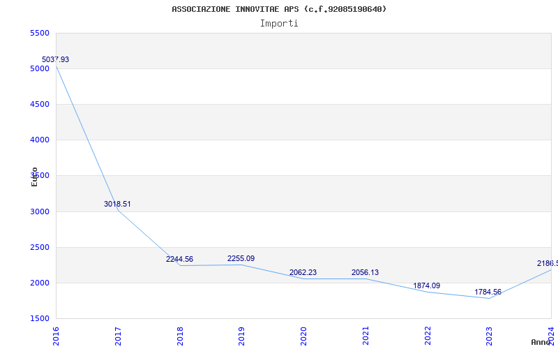Click y-axis value 2000
This screenshot has height=349, width=558.
[40, 283]
